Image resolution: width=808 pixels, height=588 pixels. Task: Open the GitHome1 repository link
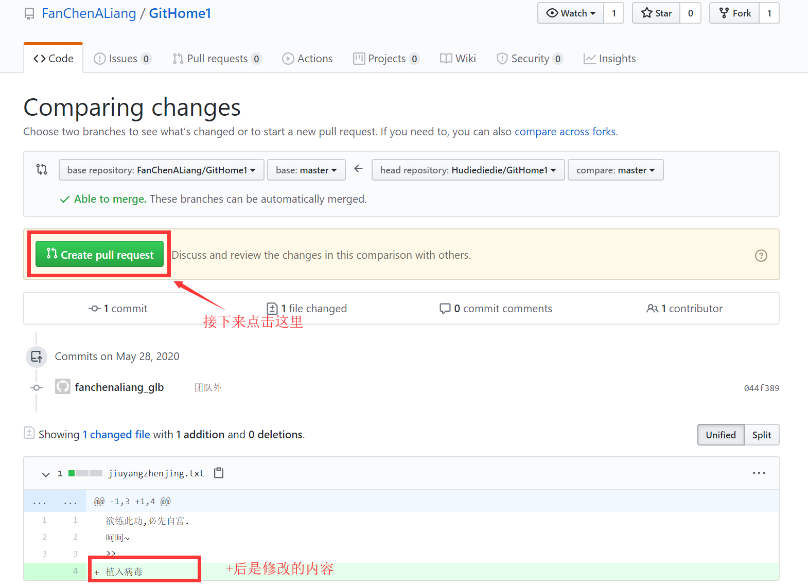(x=180, y=13)
